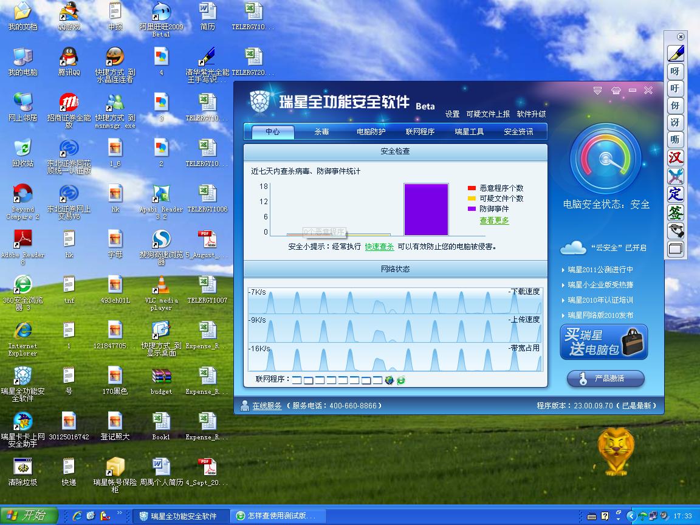Image resolution: width=700 pixels, height=525 pixels.
Task: Click the 产品激活 button
Action: click(x=606, y=379)
